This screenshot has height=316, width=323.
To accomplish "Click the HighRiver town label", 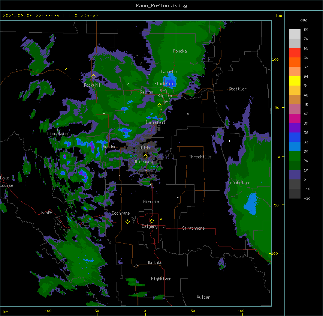I will point(161,279).
